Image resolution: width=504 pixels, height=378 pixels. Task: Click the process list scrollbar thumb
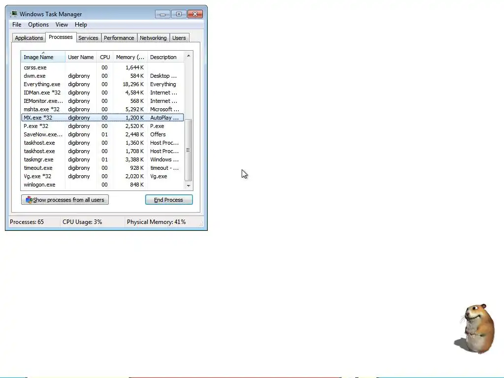(x=189, y=150)
